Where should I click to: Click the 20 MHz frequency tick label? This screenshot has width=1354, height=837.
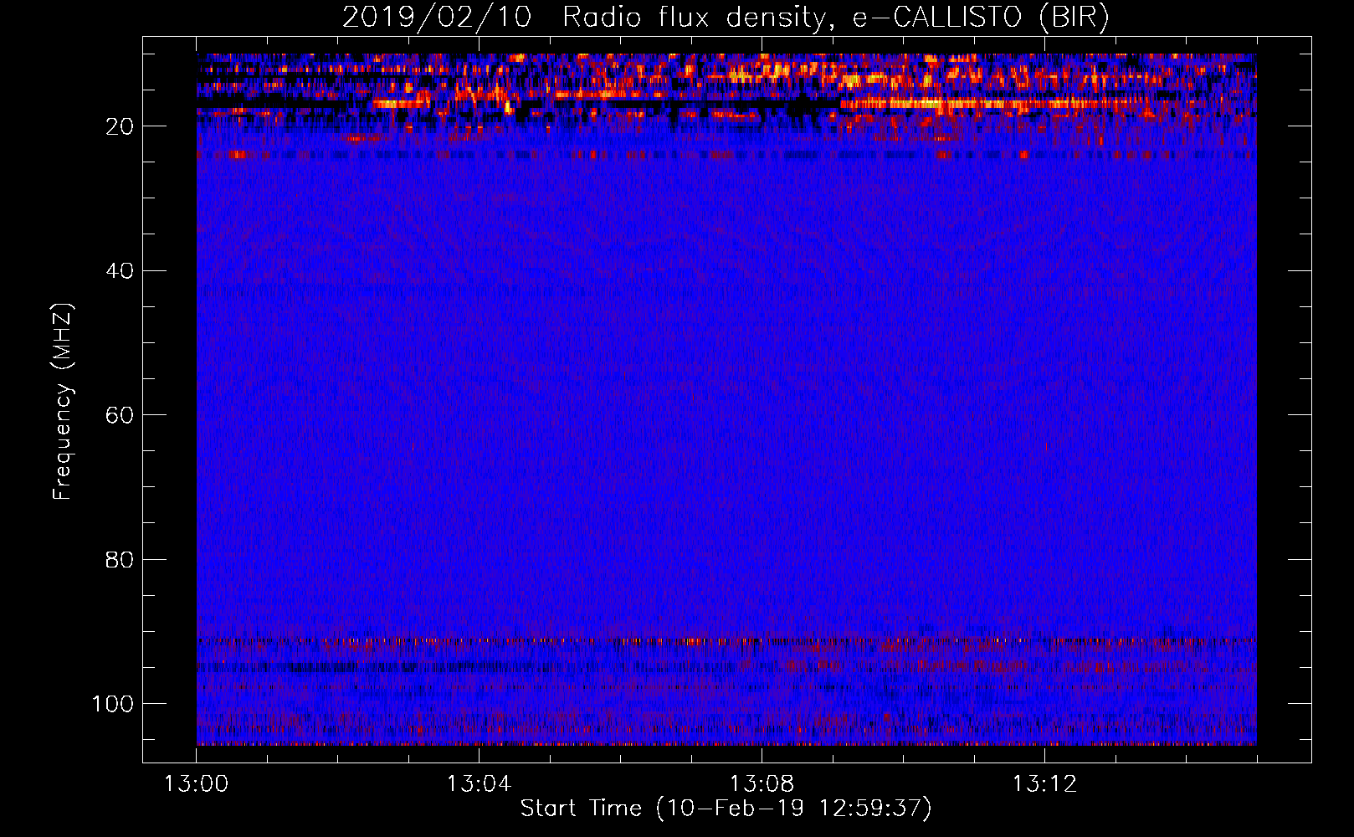click(120, 126)
